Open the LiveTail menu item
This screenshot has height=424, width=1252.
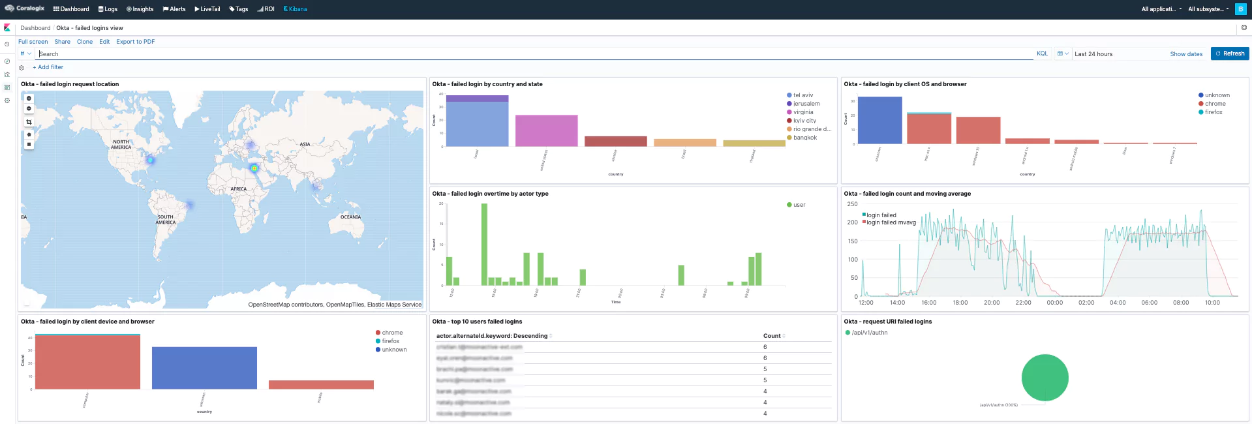(207, 9)
